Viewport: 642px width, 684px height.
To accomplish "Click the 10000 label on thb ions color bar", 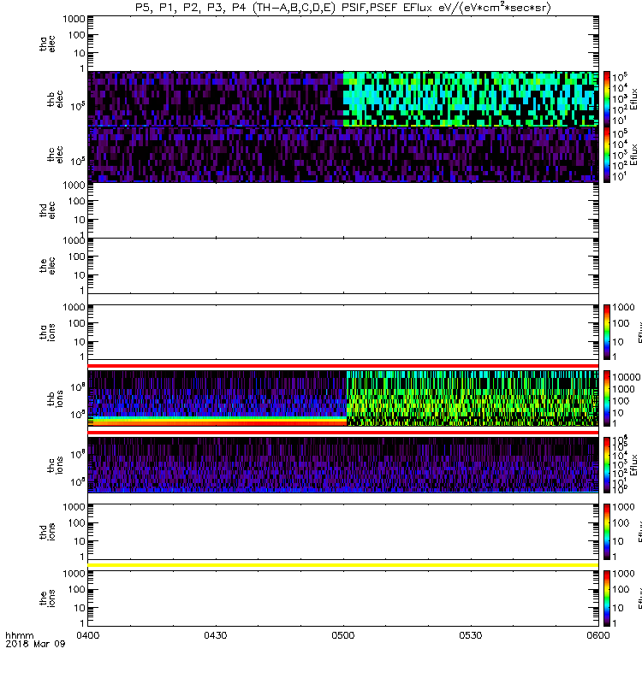I will [627, 377].
